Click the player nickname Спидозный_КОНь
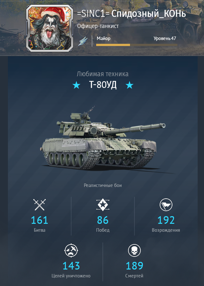 point(149,14)
